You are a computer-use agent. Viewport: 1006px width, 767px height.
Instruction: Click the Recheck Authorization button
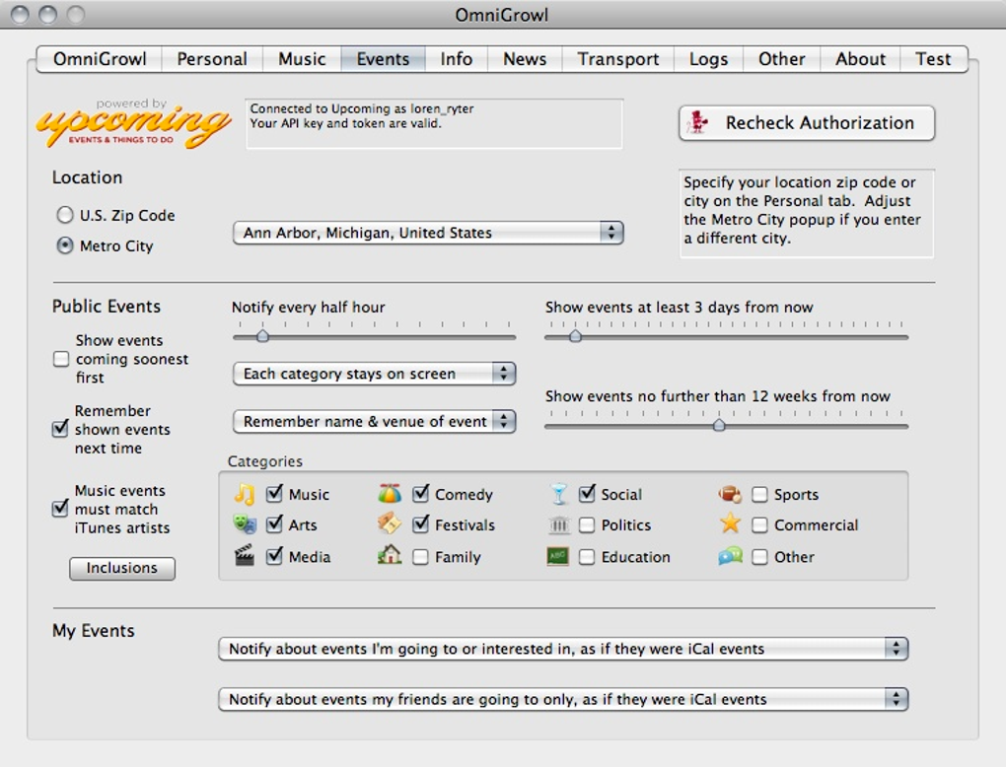(x=807, y=122)
